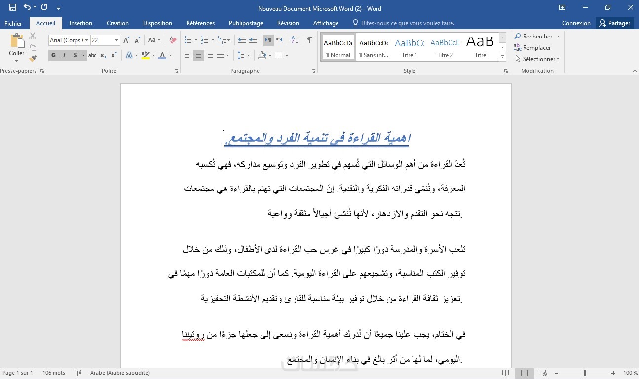Switch to Read Mode view in status bar
Screen dimensions: 639x379
pos(505,373)
